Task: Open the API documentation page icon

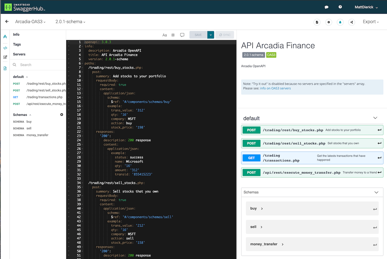Action: 317,22
